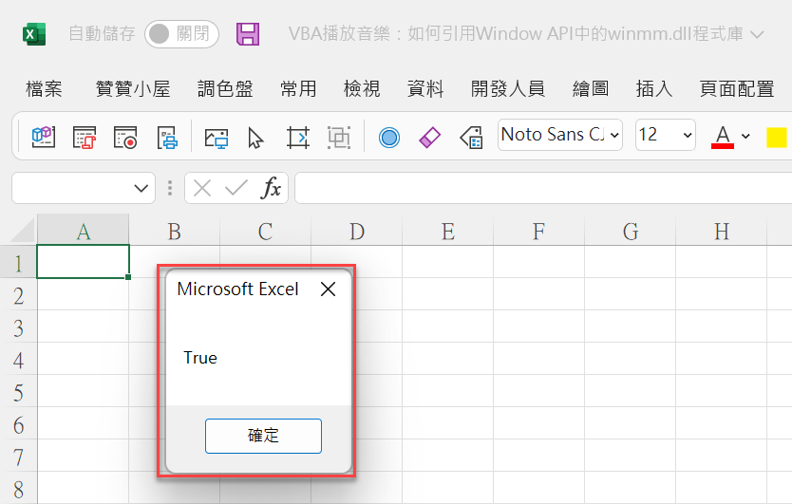Select column H header

(722, 230)
